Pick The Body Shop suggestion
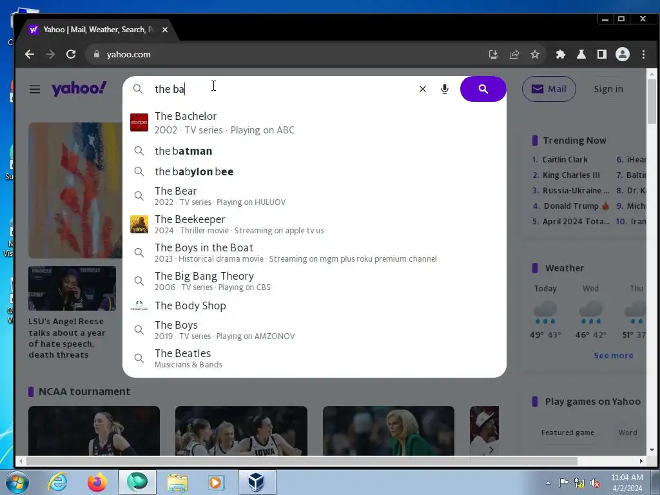Viewport: 660px width, 495px height. (315, 306)
